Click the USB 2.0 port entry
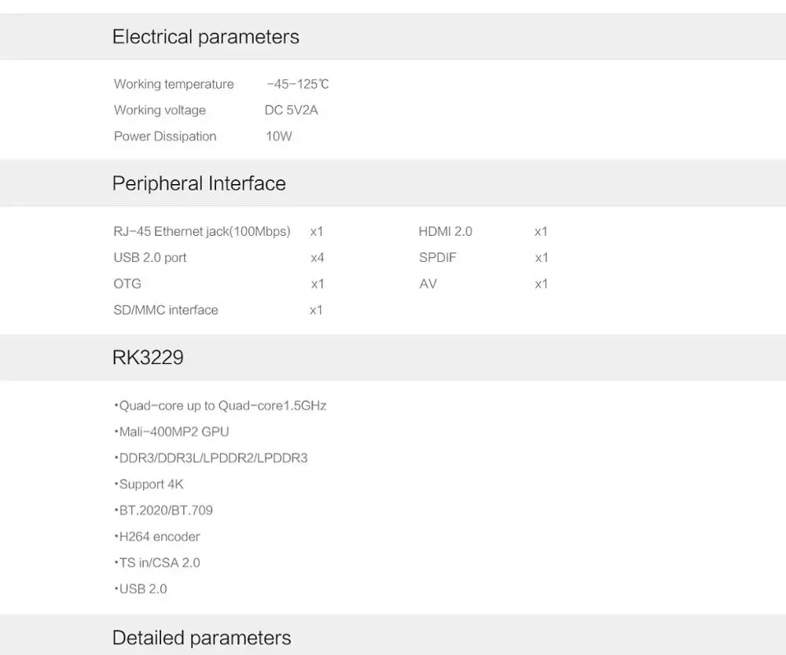 (150, 258)
